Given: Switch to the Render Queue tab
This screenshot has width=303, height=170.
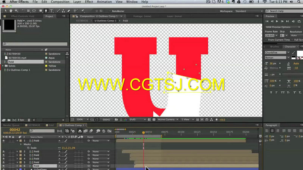Looking at the screenshot, I should [x=11, y=125].
